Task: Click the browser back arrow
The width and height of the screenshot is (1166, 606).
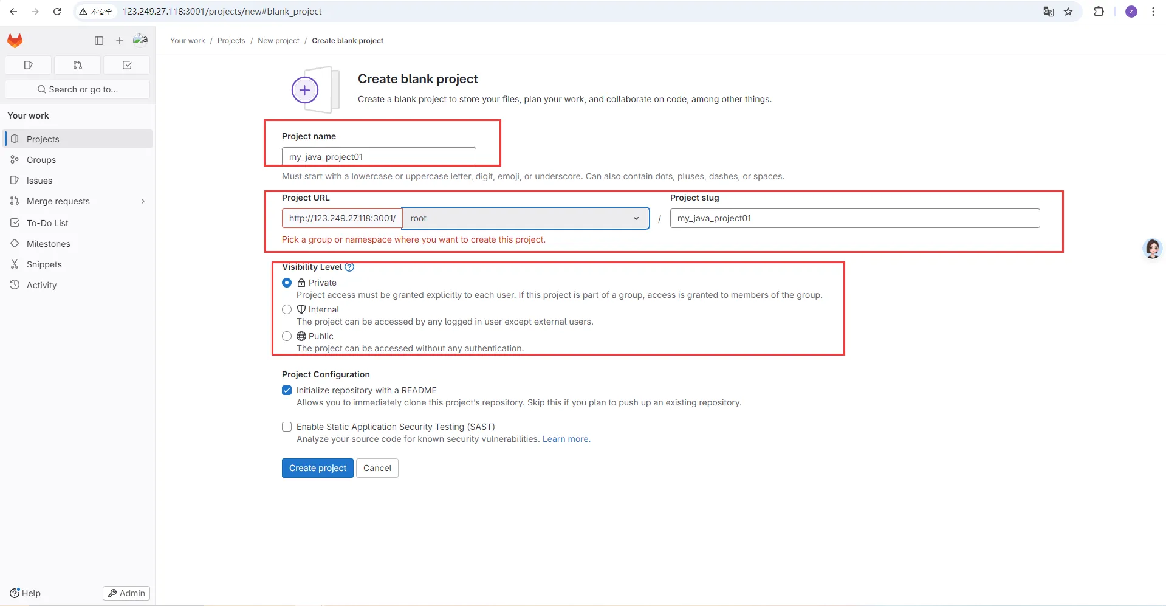Action: pos(13,12)
